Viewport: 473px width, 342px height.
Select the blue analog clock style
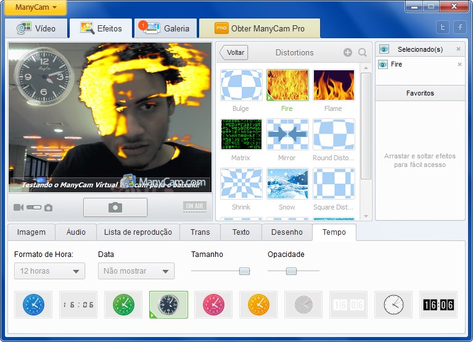pyautogui.click(x=33, y=304)
